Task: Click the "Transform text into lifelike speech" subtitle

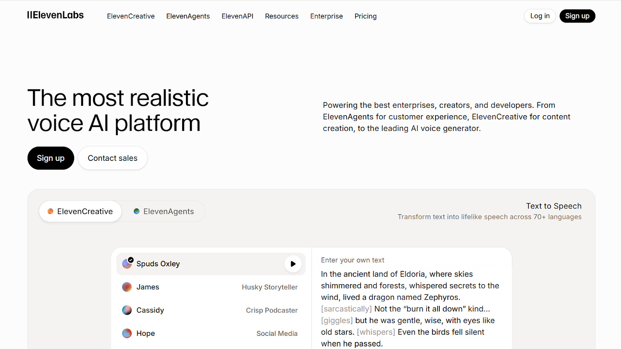Action: point(490,217)
